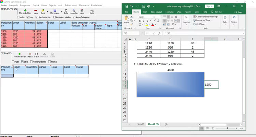This screenshot has width=256, height=137.
Task: Click Excel's Undo arrow icon
Action: (132, 6)
